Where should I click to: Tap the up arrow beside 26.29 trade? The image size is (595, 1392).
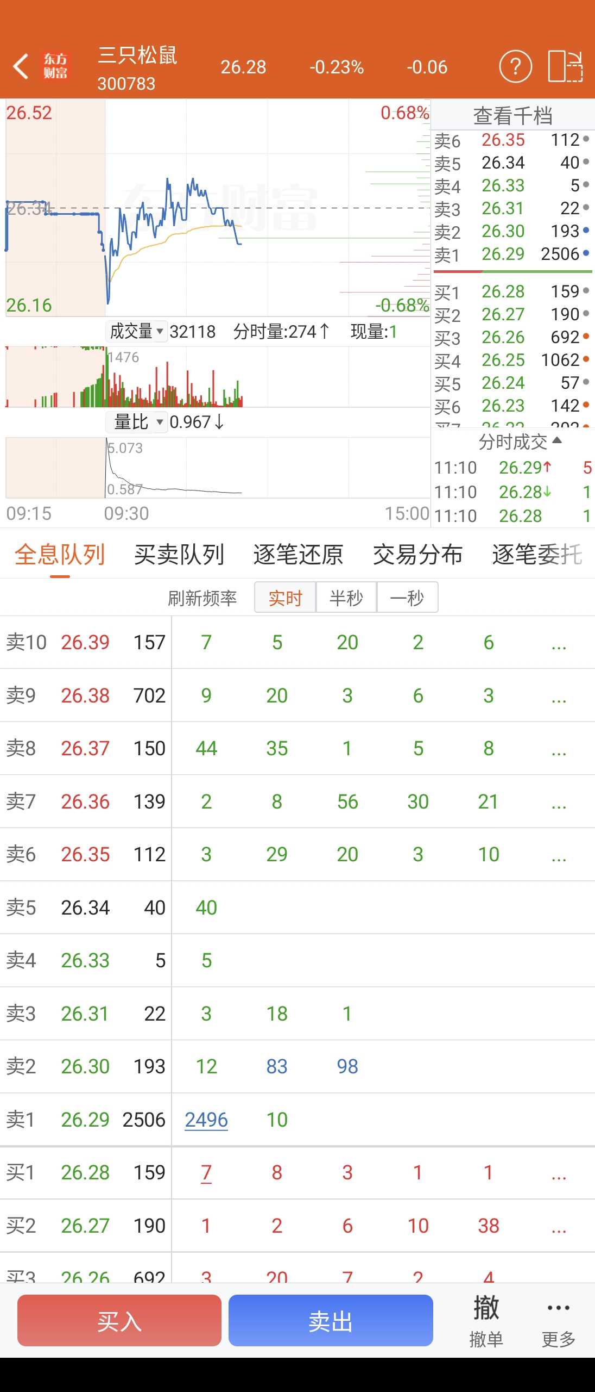pyautogui.click(x=547, y=467)
